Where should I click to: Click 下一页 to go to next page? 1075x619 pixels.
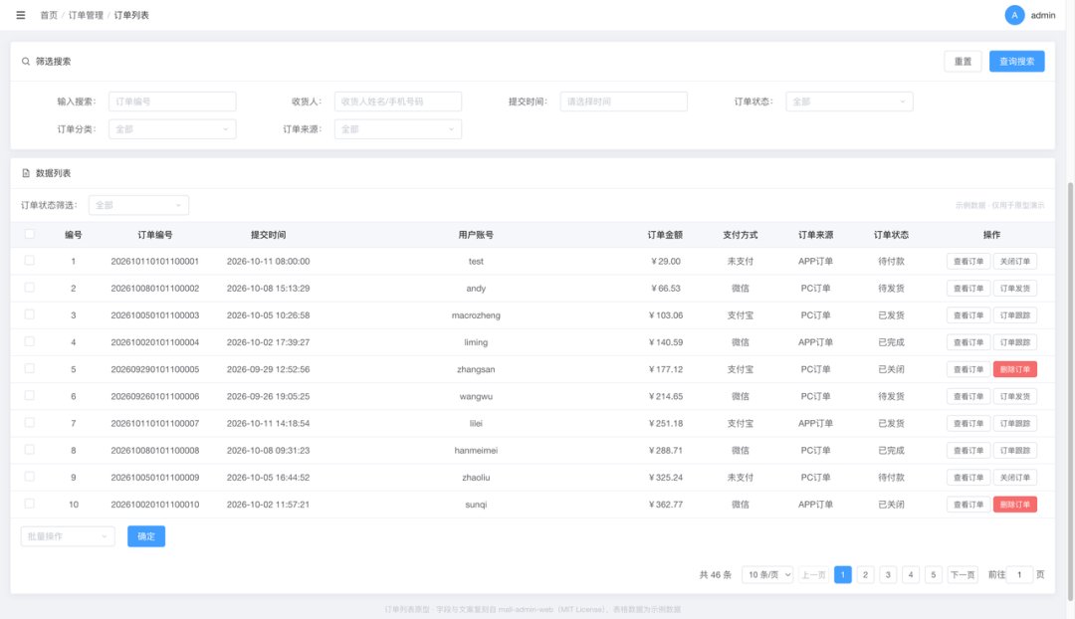point(963,574)
